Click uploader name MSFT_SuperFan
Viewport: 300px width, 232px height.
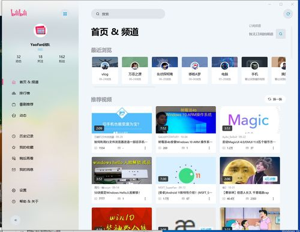167,188
